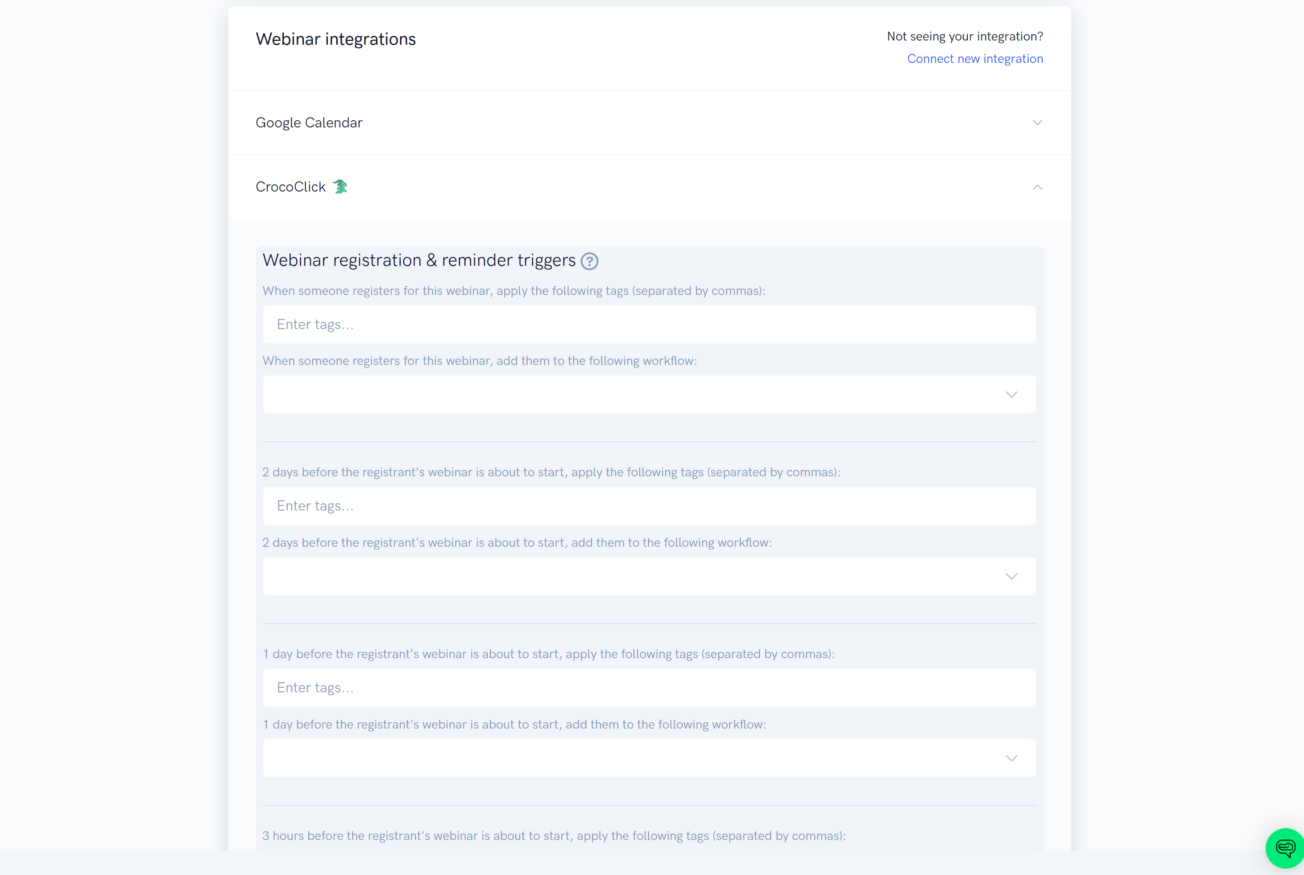Click the arrow icon in the 1 day workflow field
The width and height of the screenshot is (1304, 875).
pyautogui.click(x=1011, y=759)
